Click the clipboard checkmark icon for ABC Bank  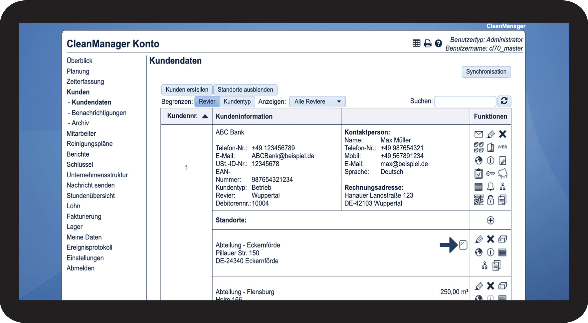coord(479,174)
